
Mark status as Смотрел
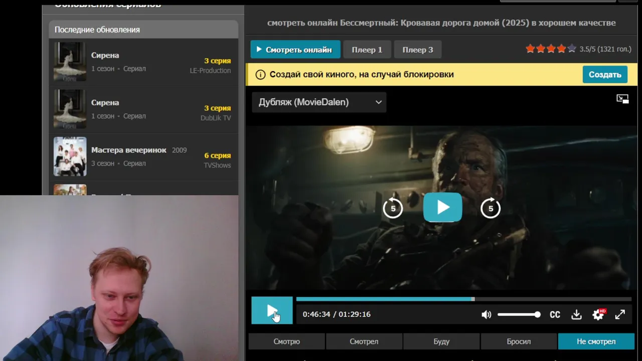tap(364, 341)
